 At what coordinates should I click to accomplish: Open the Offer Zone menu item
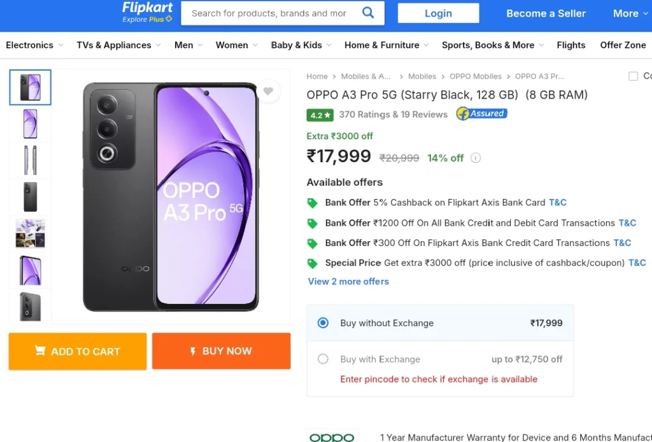[x=623, y=45]
